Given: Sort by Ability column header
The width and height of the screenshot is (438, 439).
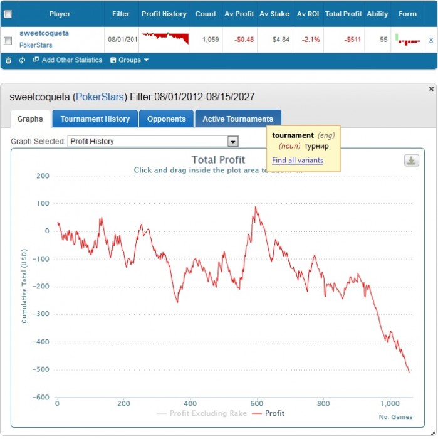Looking at the screenshot, I should (x=378, y=14).
